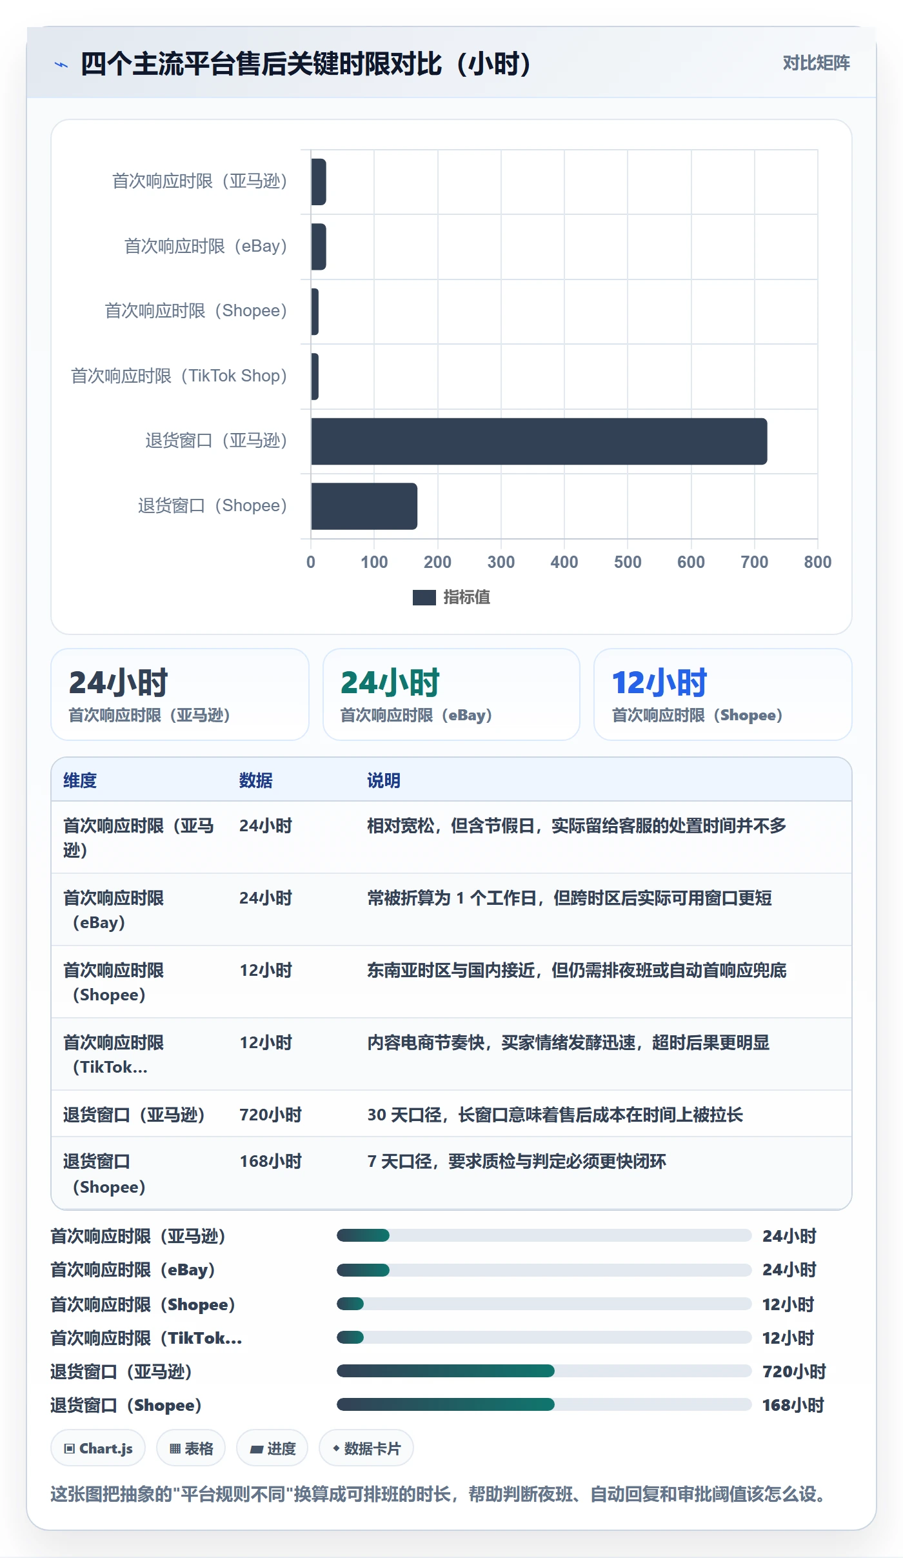The image size is (903, 1558).
Task: Click progress bar for 退货窗口（亚马逊）
Action: click(544, 1371)
